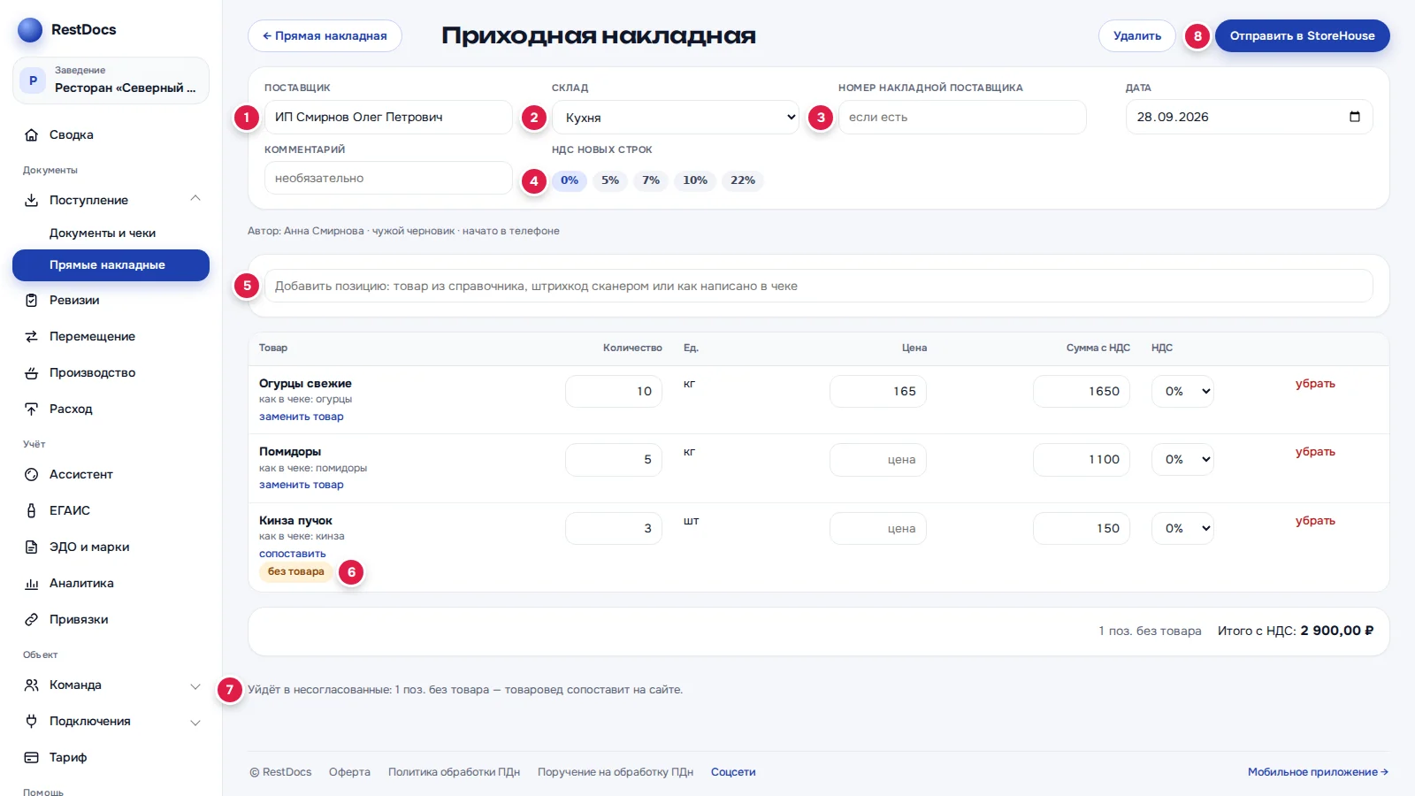Screen dimensions: 1415x796
Task: Open Мобильное приложение link
Action: tap(1318, 772)
